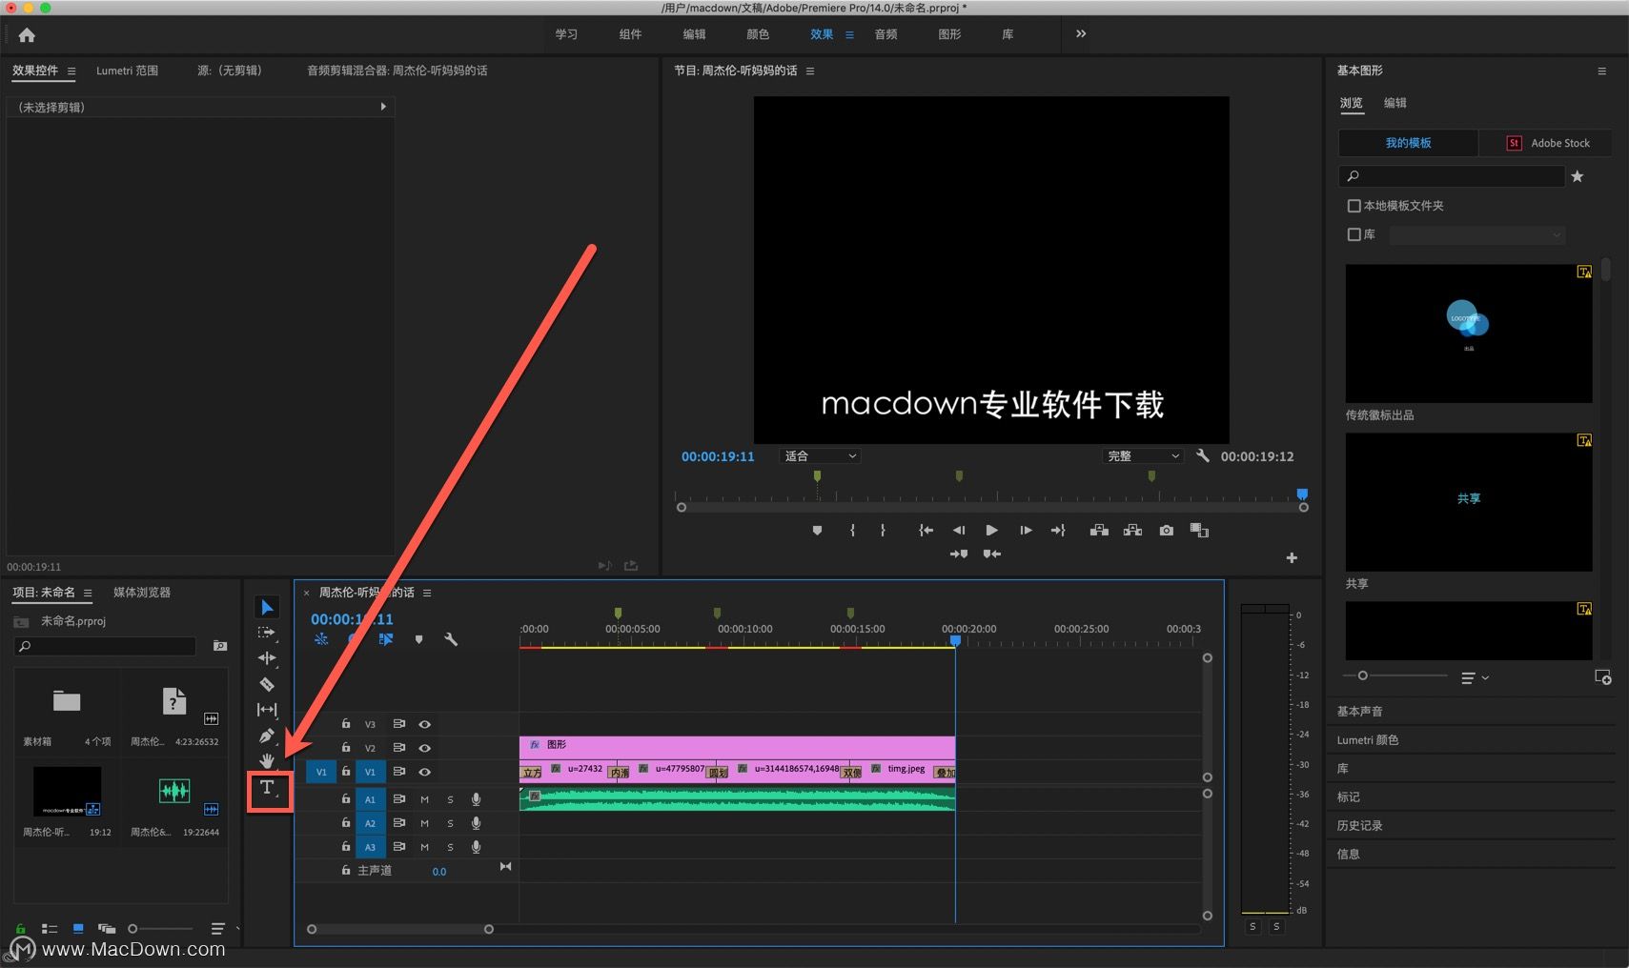Open the 媒体浏览器 tab

pos(142,593)
